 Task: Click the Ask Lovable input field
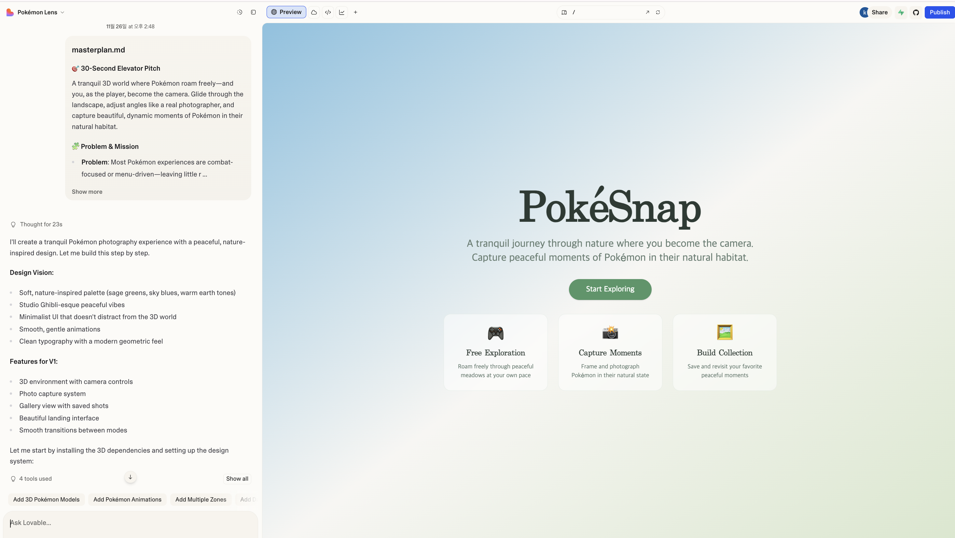(x=131, y=523)
